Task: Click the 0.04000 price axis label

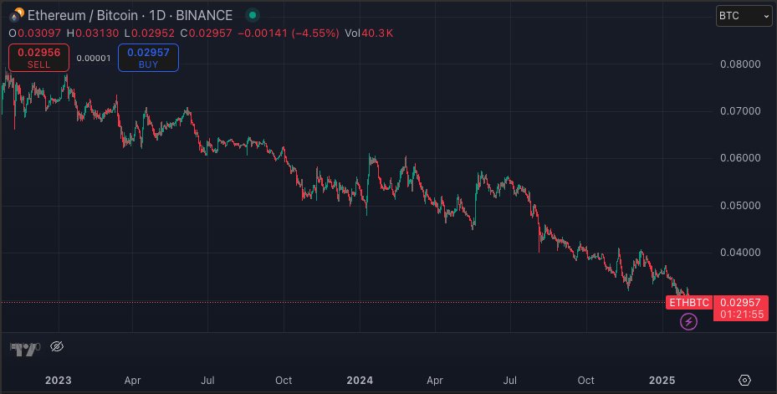Action: [x=740, y=253]
